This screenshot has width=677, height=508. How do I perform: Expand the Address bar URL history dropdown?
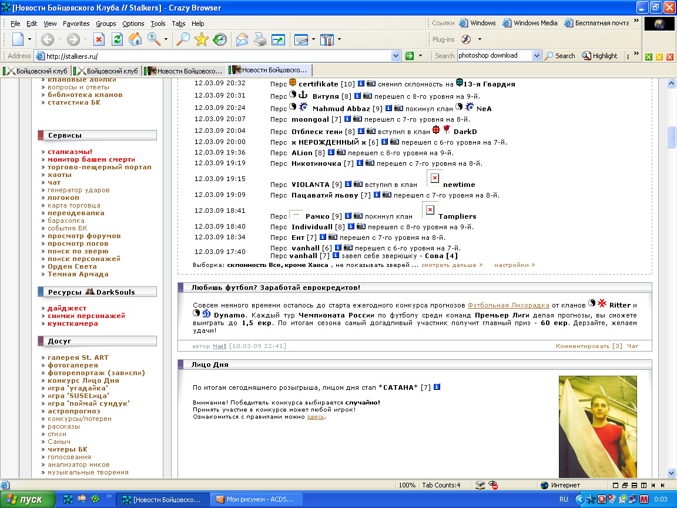(x=396, y=56)
